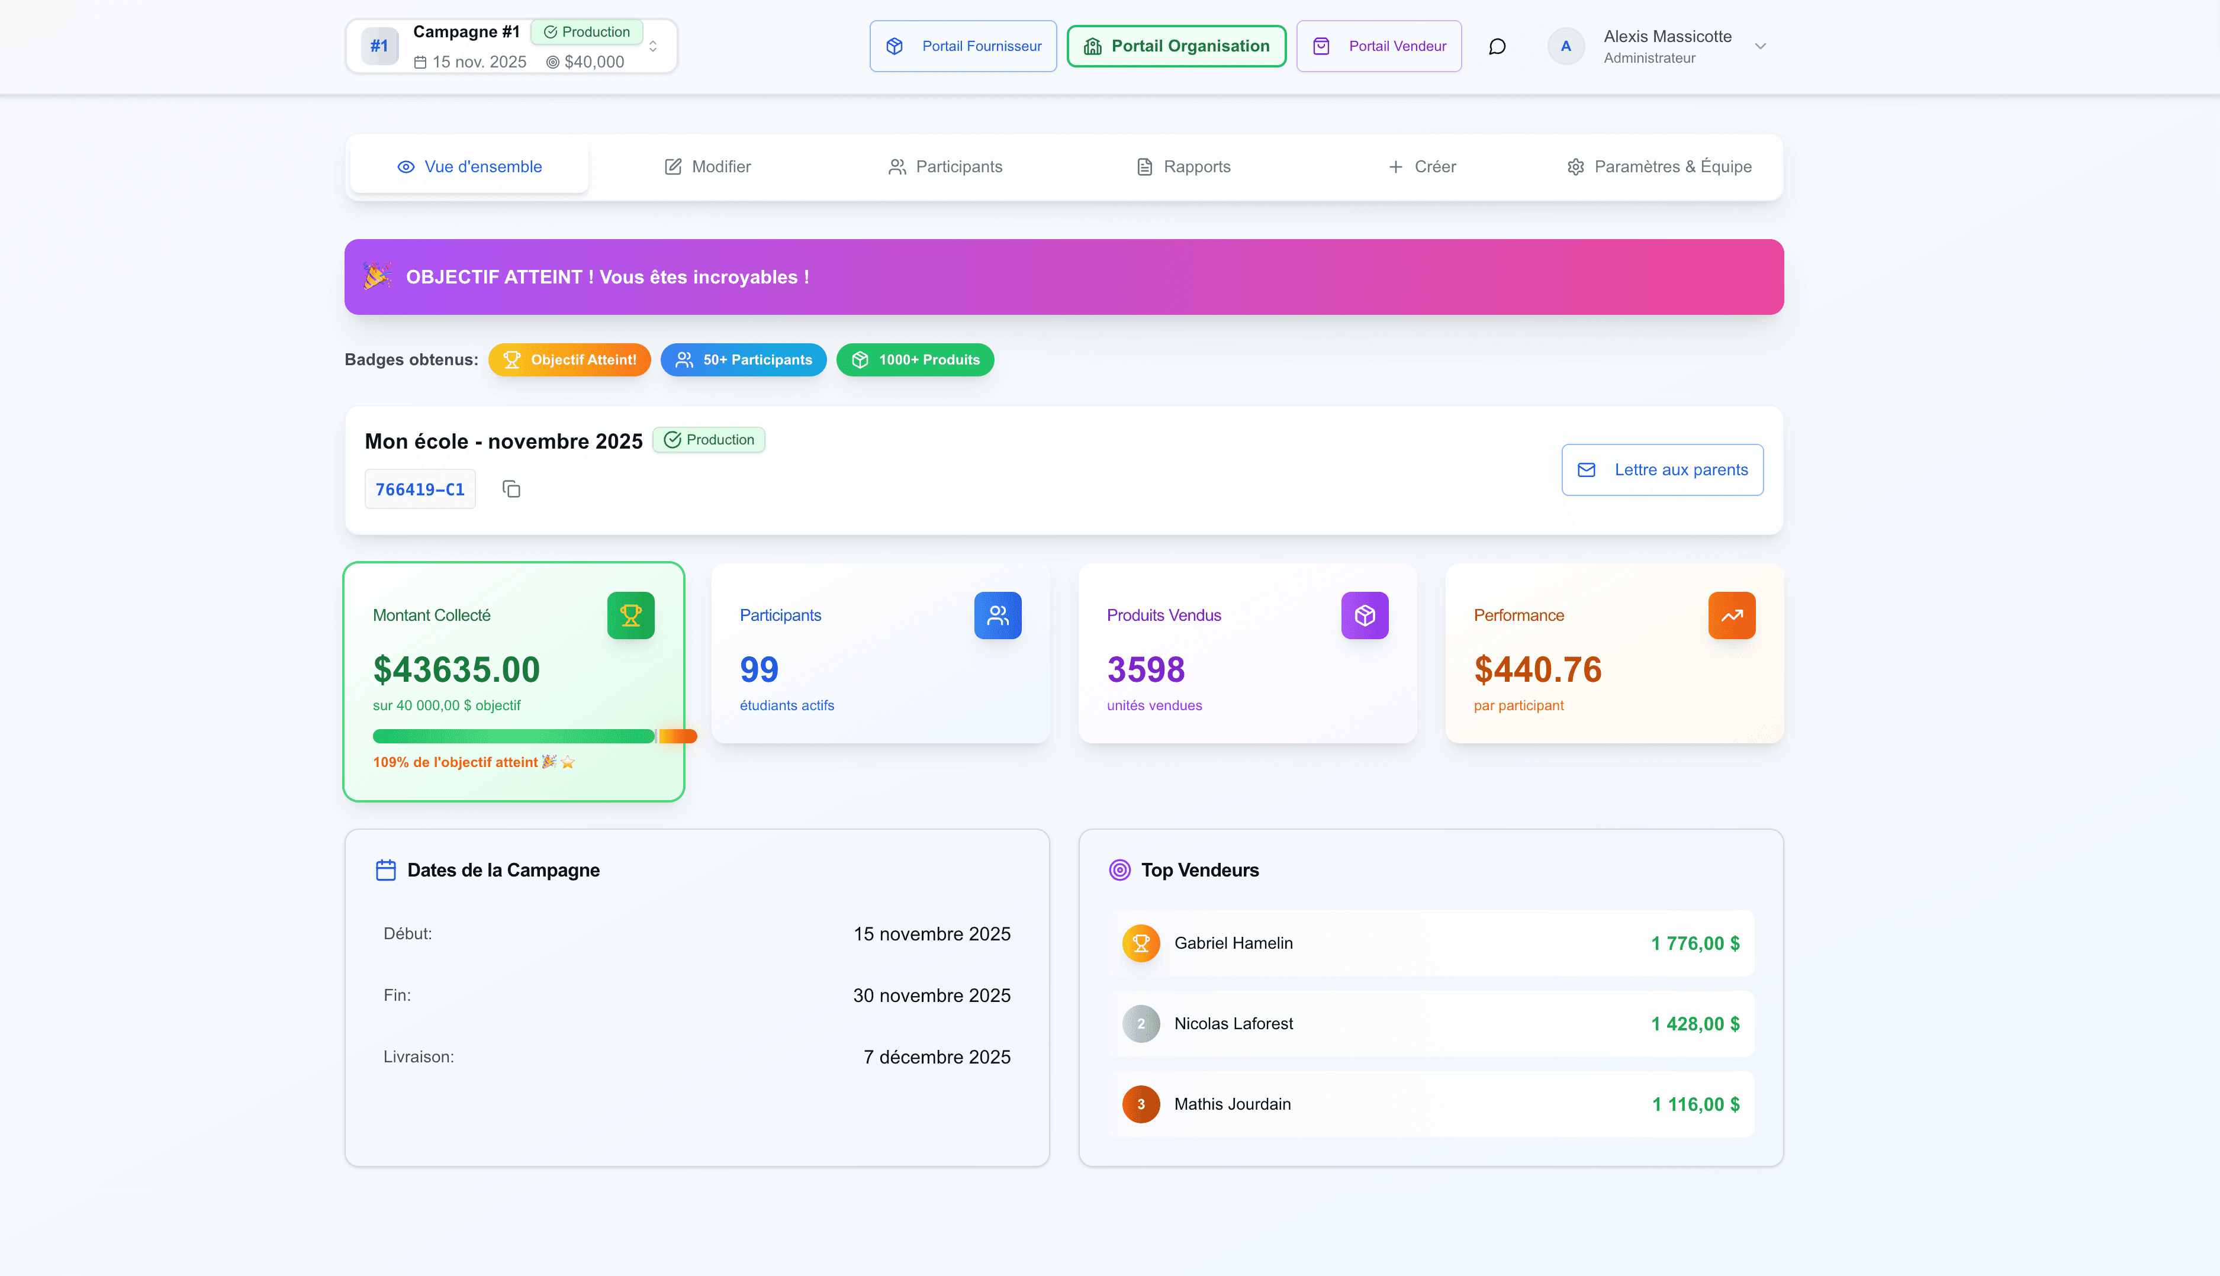Open the Alexis Massicotte account chevron
The image size is (2220, 1276).
pos(1760,46)
